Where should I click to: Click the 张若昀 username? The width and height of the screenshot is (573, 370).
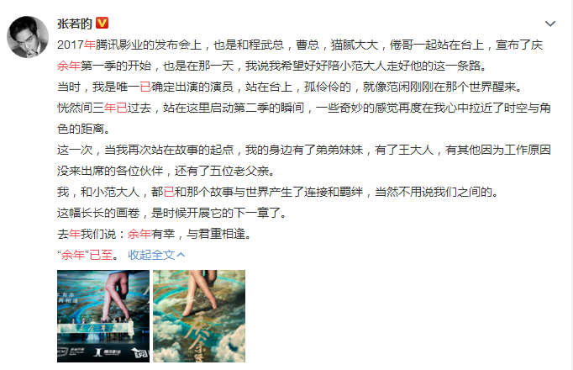click(75, 24)
